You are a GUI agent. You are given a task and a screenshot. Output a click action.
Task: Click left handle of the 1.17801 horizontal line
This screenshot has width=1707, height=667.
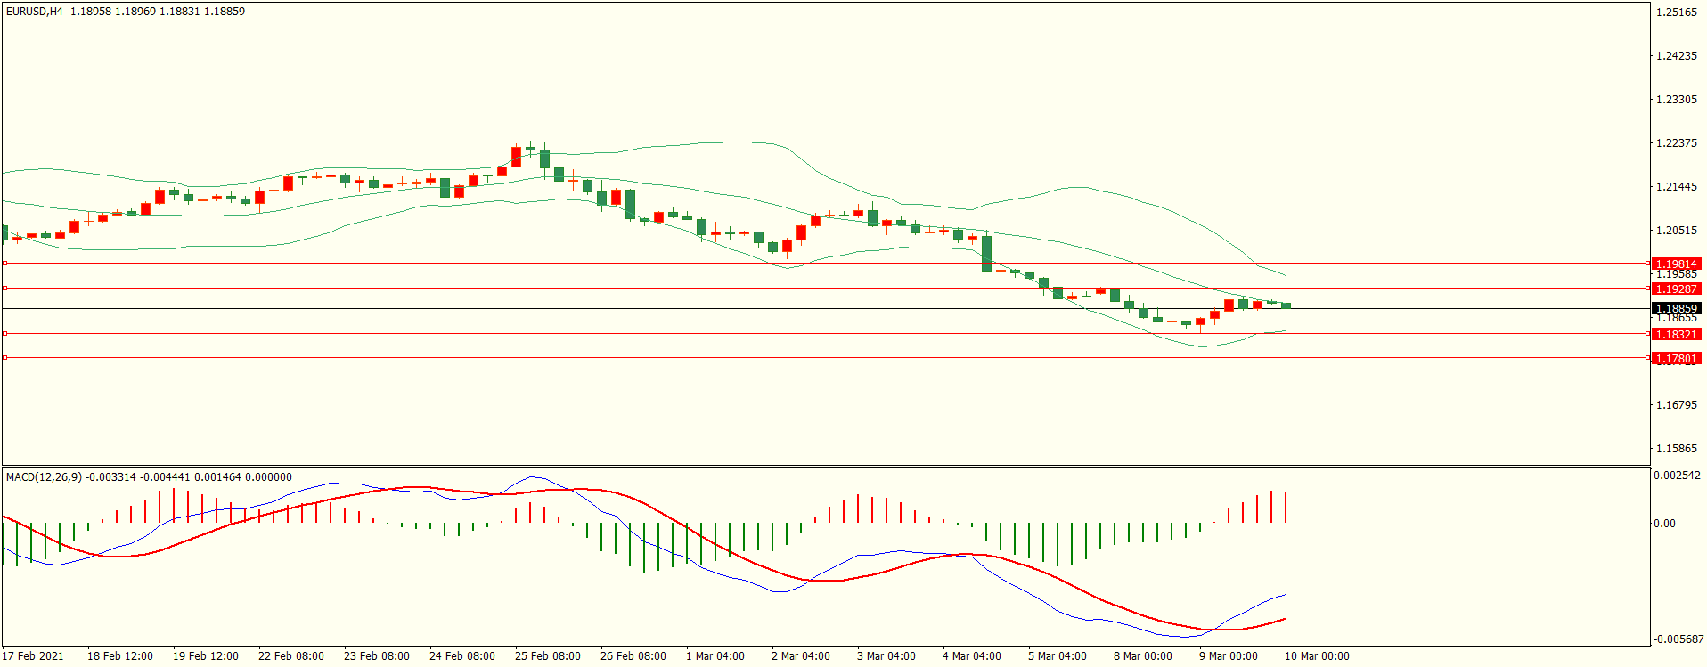(x=4, y=358)
